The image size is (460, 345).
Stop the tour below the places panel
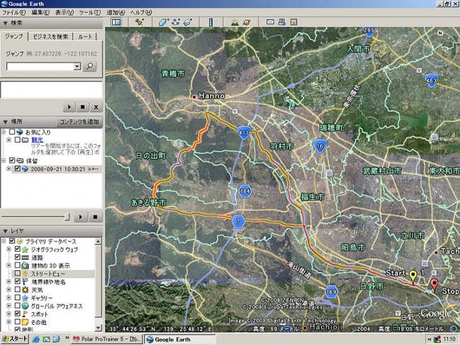tap(95, 217)
